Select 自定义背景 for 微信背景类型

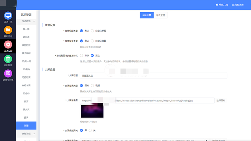[92, 41]
